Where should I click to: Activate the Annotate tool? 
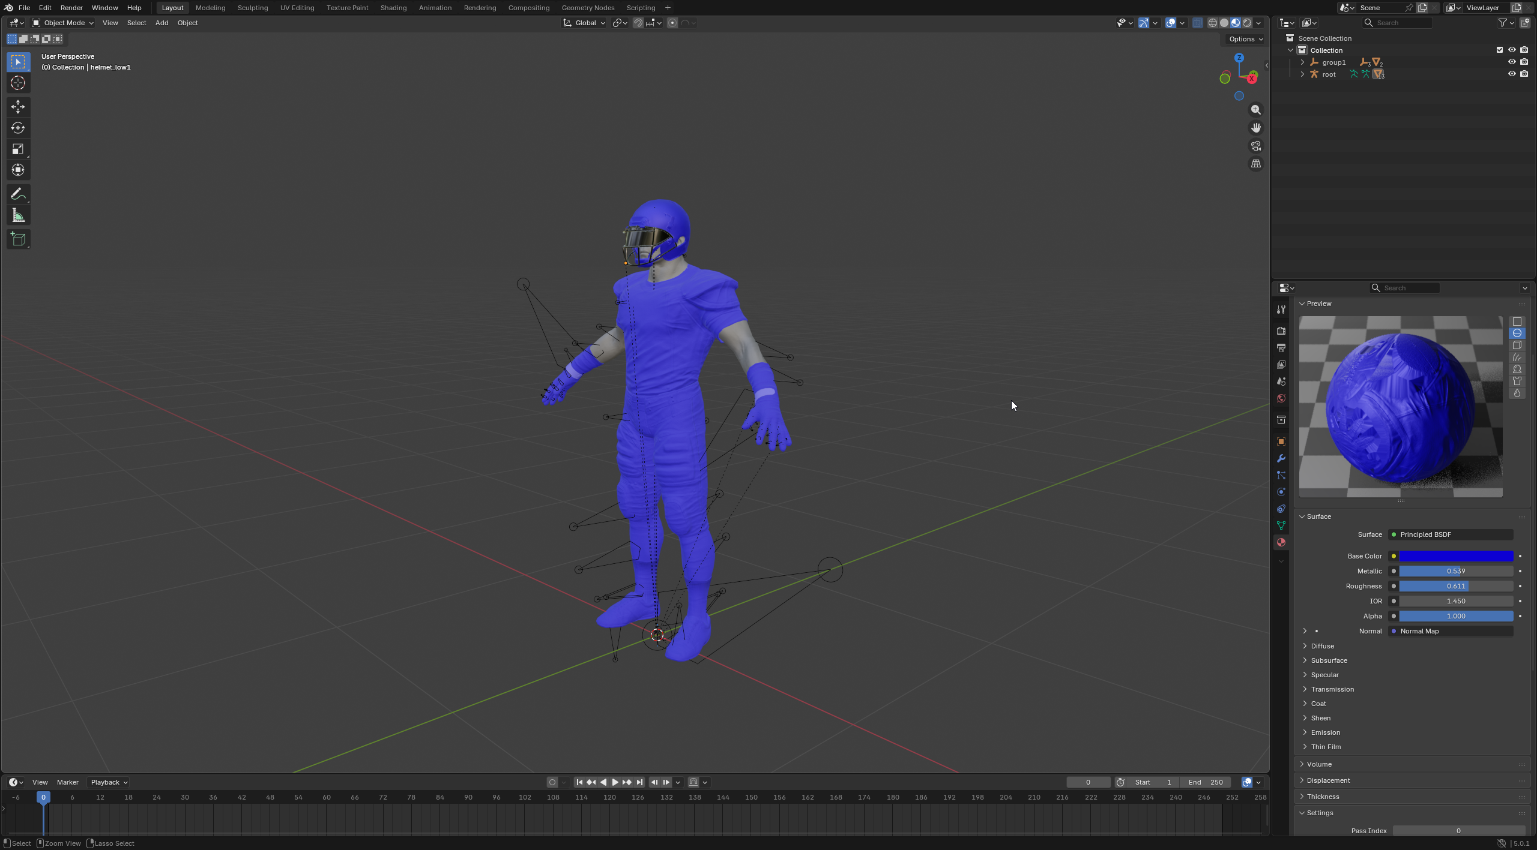tap(18, 194)
